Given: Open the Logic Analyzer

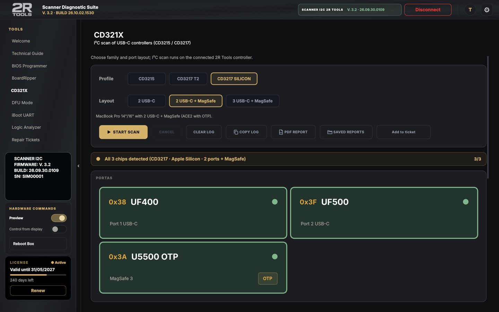Looking at the screenshot, I should 26,127.
